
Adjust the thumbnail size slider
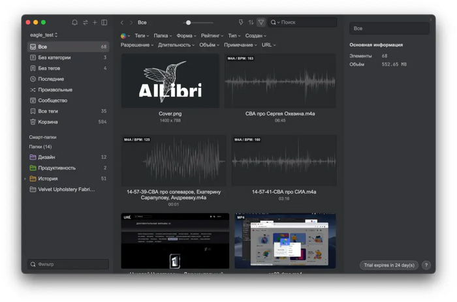pos(189,23)
